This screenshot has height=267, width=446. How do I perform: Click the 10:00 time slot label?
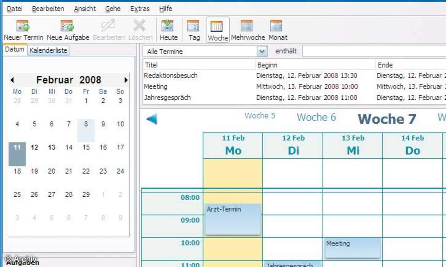pyautogui.click(x=190, y=243)
